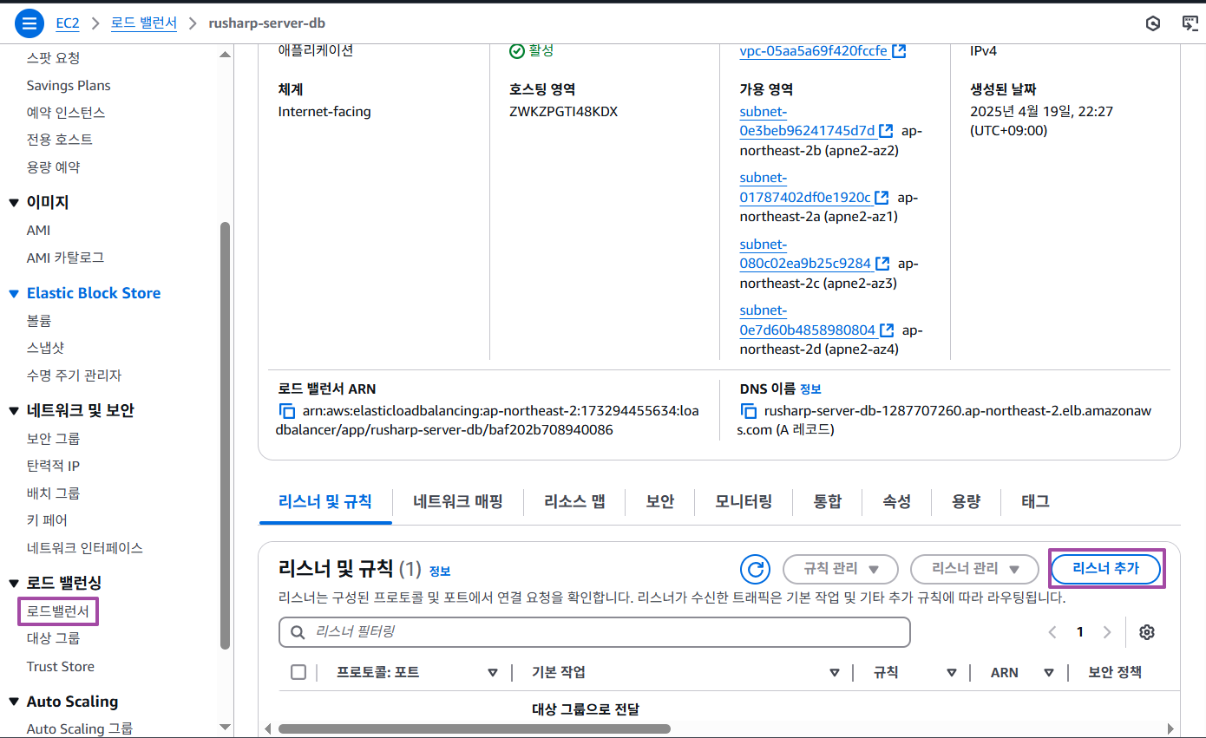Viewport: 1206px width, 738px height.
Task: Open 수명 주기 관리자 in the sidebar
Action: 75,376
